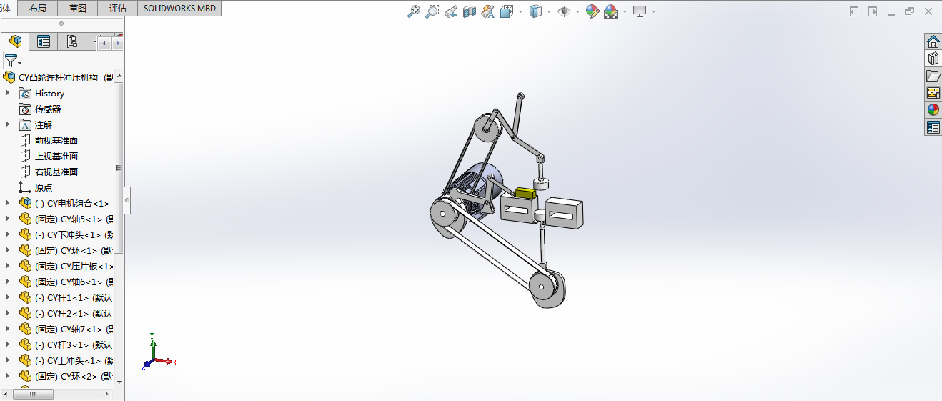Expand the CY下冲头<1> node
The image size is (942, 401).
coord(8,234)
